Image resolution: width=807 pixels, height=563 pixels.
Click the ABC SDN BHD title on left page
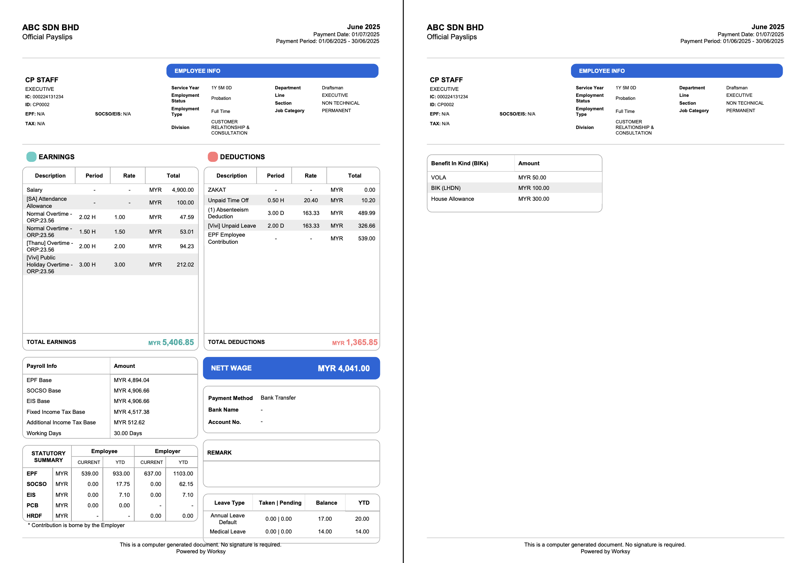pos(50,27)
